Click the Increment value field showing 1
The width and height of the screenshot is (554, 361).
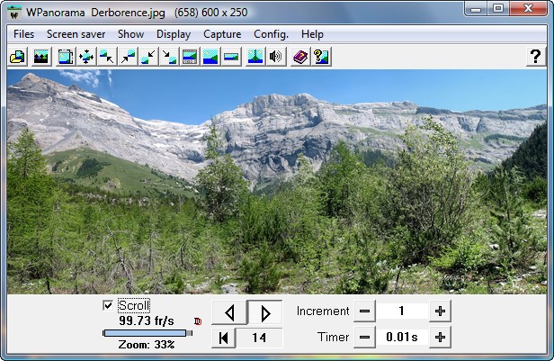click(402, 311)
